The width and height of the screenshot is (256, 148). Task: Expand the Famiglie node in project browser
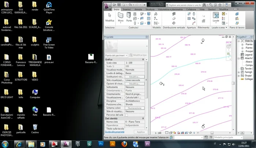[238, 72]
